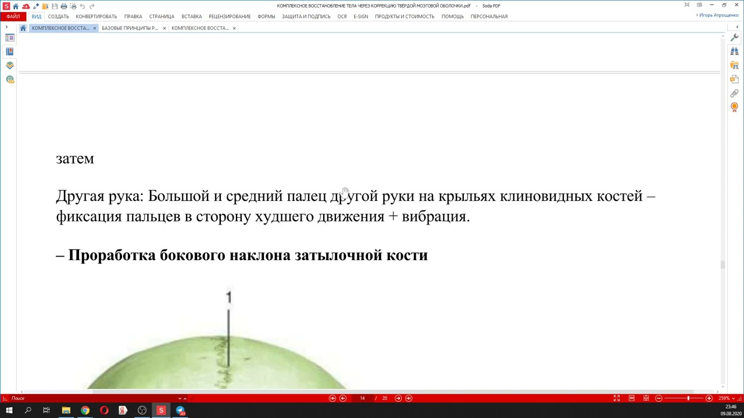This screenshot has height=418, width=744.
Task: Close the БАЗОВЫЕ ПРИНЦИПЫ document tab
Action: click(164, 28)
